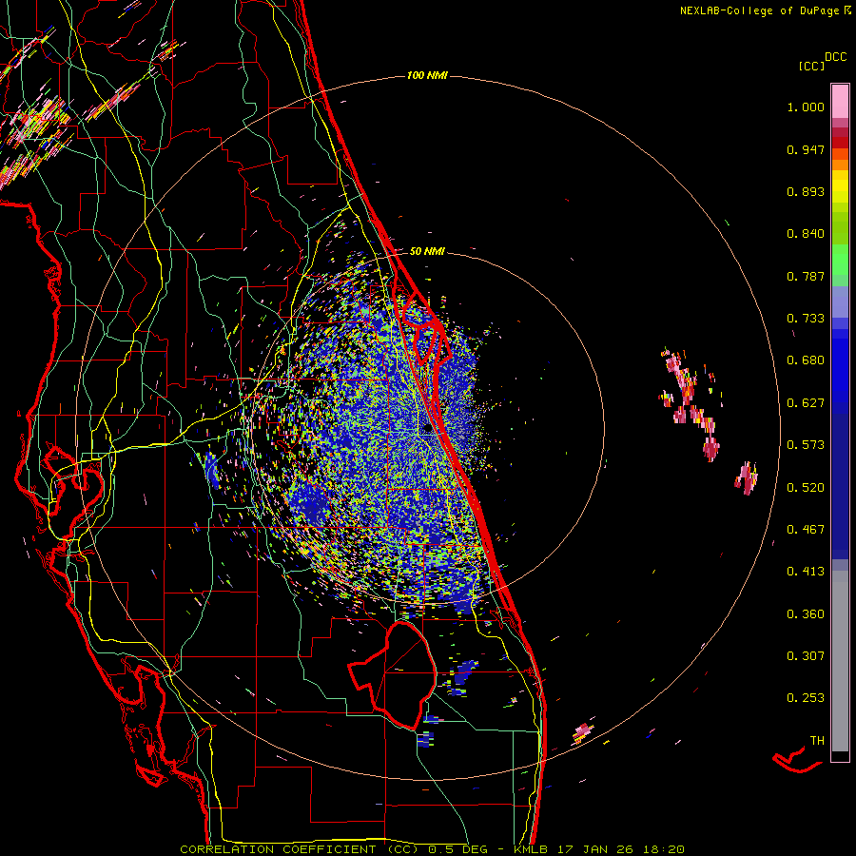Click the 0.467 scale value
This screenshot has width=856, height=856.
[806, 530]
